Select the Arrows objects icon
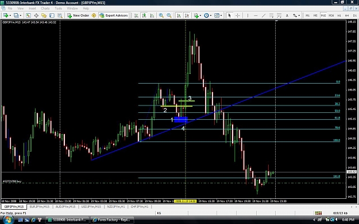 (x=295, y=15)
